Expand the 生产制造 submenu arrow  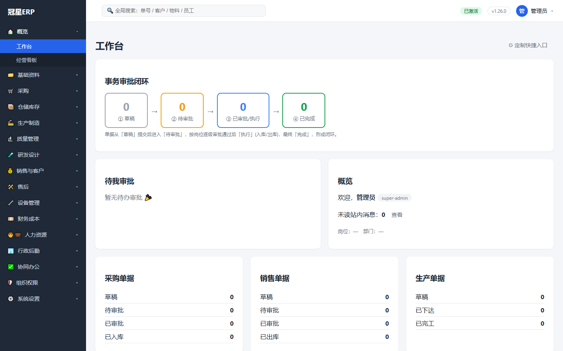coord(77,123)
